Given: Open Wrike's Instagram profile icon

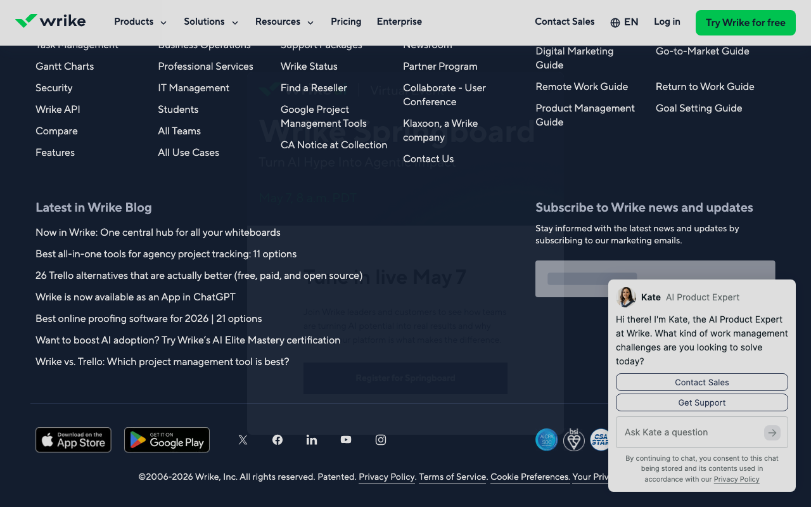Looking at the screenshot, I should 381,440.
